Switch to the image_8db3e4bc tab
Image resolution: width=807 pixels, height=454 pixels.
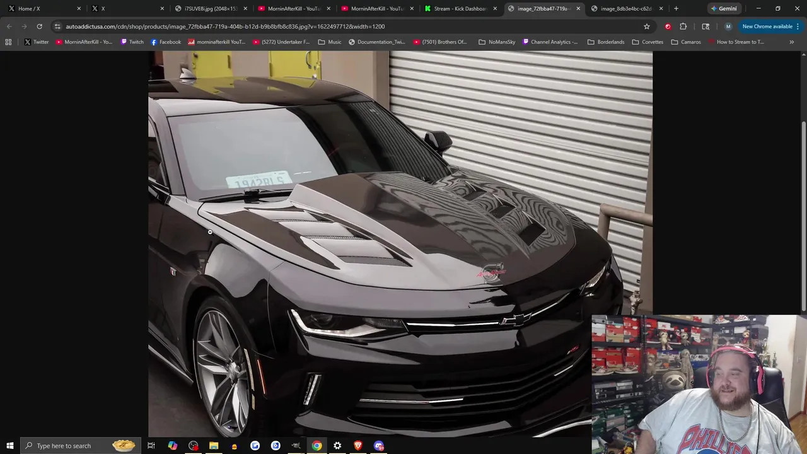(625, 9)
